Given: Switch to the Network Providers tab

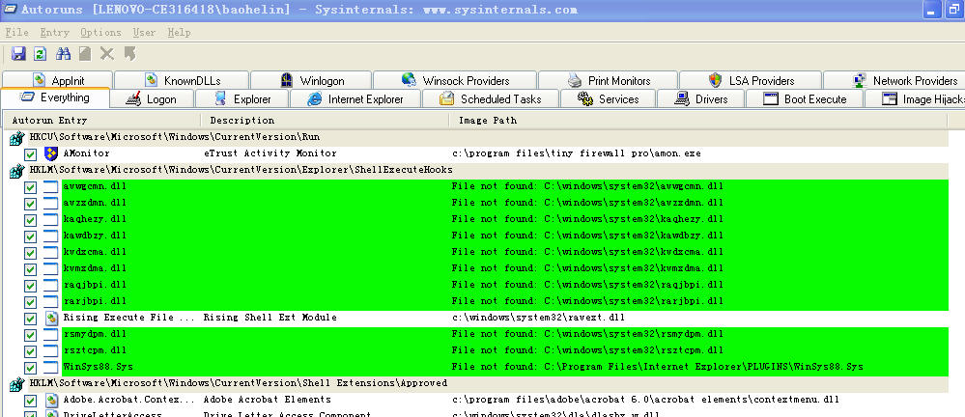Looking at the screenshot, I should click(x=894, y=80).
